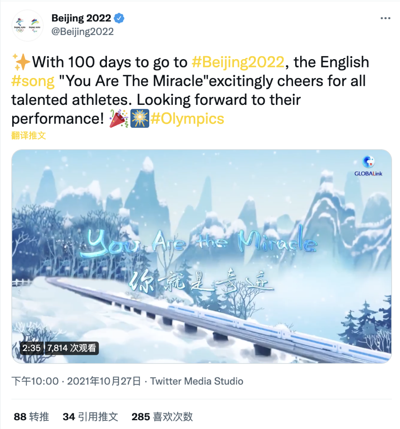Click the fireworks emoji
The height and width of the screenshot is (429, 400).
(x=140, y=119)
